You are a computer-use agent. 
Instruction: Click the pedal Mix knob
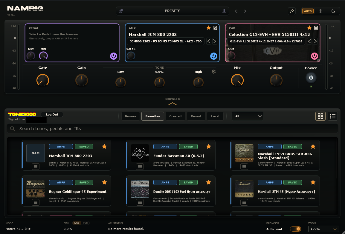[x=43, y=56]
